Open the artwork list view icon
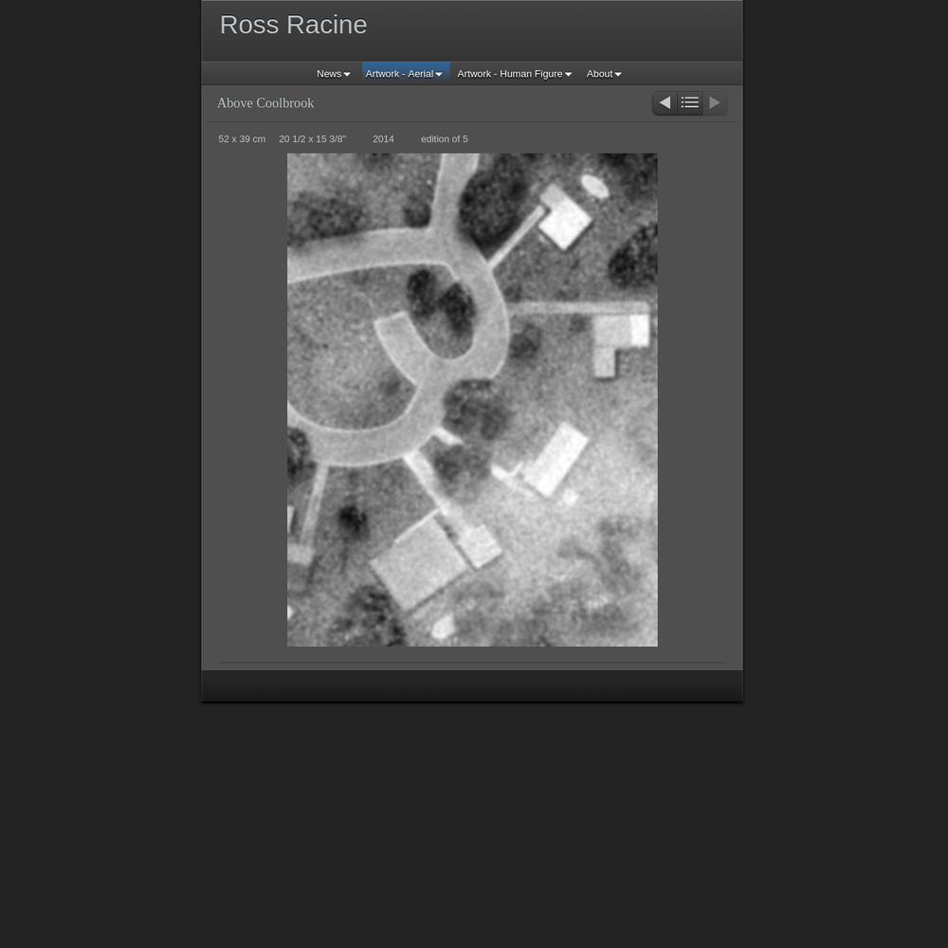The height and width of the screenshot is (948, 948). point(690,102)
